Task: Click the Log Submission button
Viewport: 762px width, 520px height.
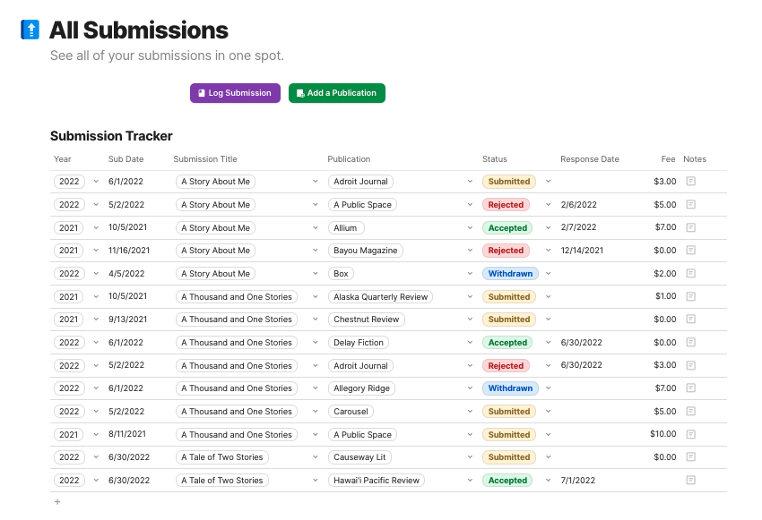Action: [235, 93]
